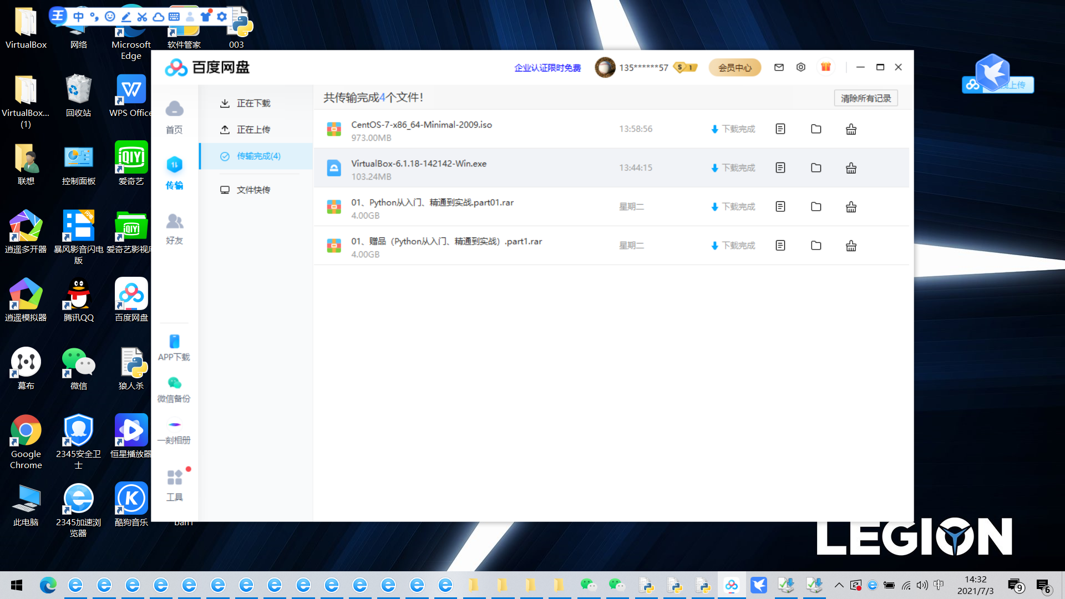The width and height of the screenshot is (1065, 599).
Task: Click the 13:44:15 timestamp
Action: 636,167
